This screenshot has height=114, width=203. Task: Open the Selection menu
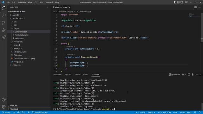(22, 2)
